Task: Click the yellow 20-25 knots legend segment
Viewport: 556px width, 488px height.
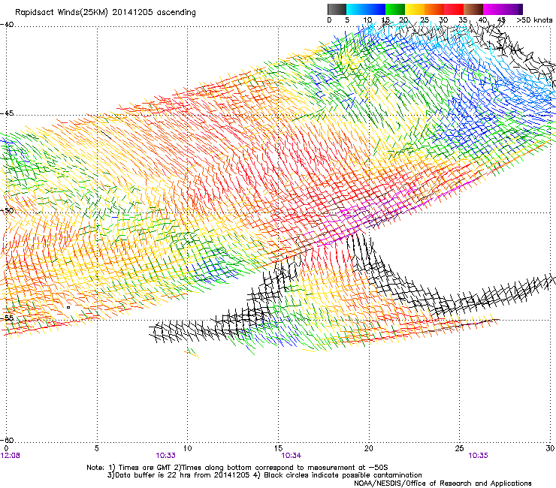Action: (x=415, y=9)
